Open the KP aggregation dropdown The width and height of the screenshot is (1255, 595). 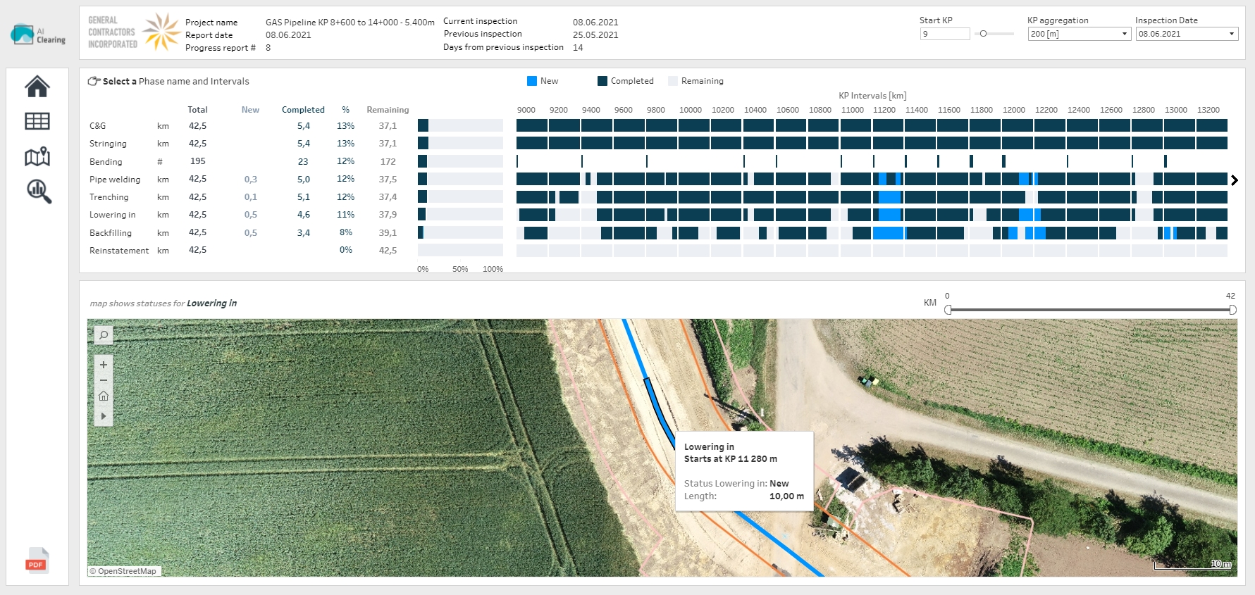coord(1079,34)
